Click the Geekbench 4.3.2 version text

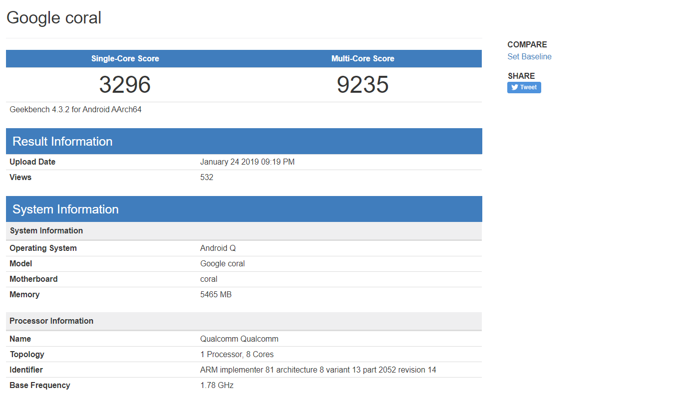[75, 109]
